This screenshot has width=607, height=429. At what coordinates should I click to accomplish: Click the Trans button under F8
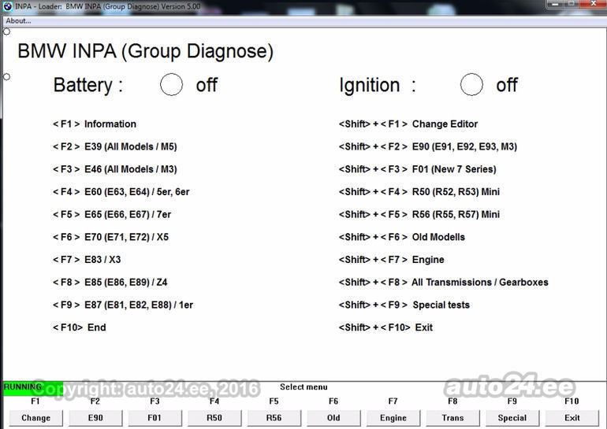[x=453, y=418]
